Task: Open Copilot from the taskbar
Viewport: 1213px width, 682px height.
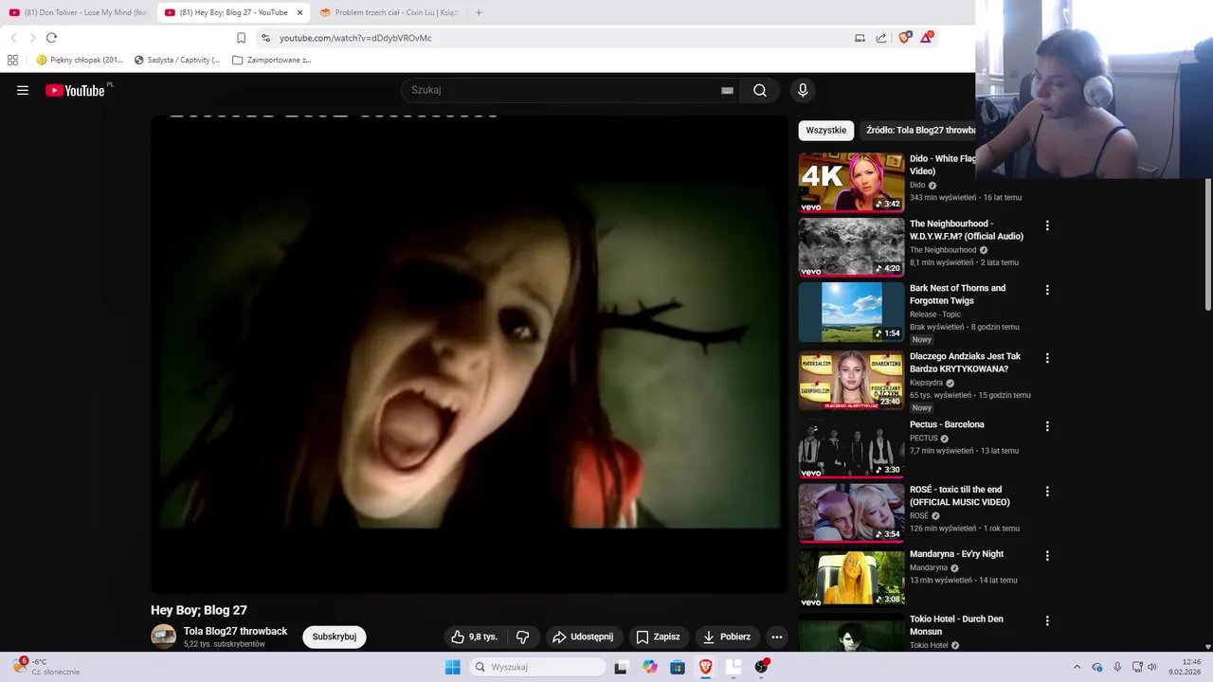Action: pyautogui.click(x=649, y=667)
